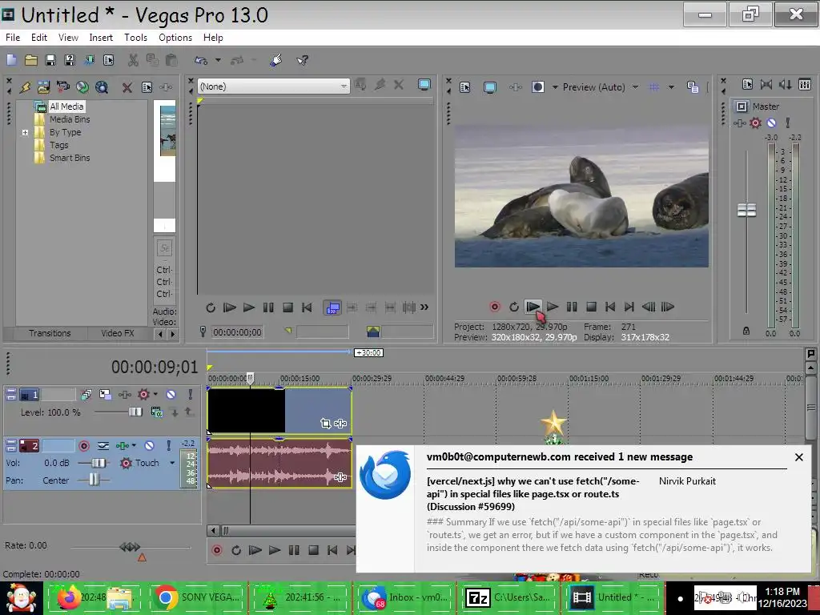Arm audio track 2 for record

click(83, 445)
